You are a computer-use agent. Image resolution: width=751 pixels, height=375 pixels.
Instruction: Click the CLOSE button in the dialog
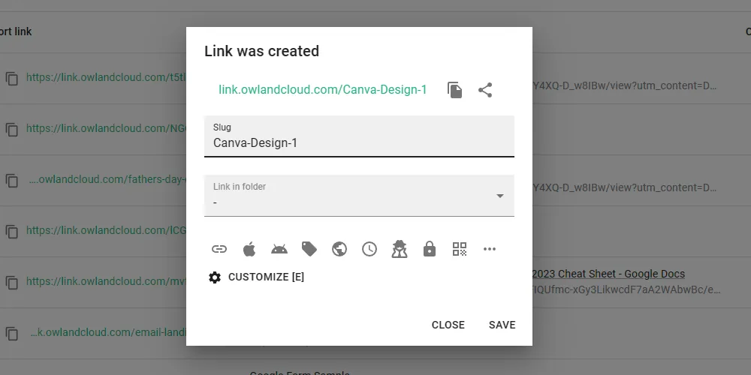448,325
